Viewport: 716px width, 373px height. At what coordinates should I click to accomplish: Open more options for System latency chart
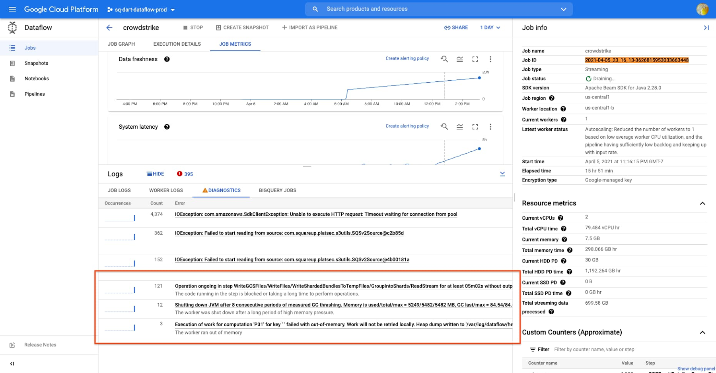click(490, 126)
